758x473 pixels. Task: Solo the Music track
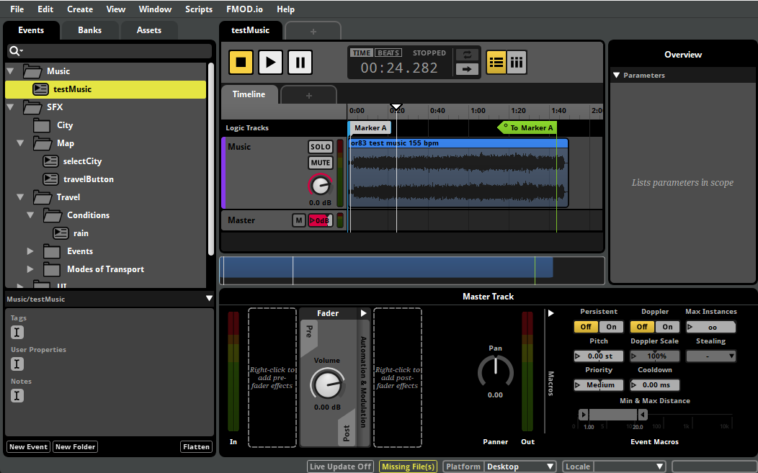321,147
